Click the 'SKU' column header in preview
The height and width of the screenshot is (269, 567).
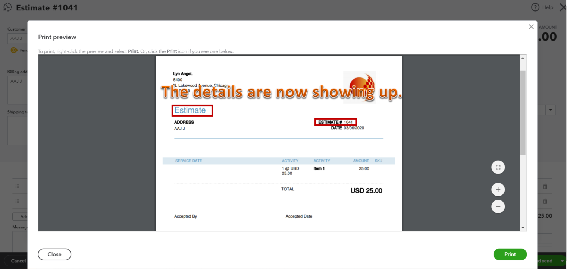(378, 161)
